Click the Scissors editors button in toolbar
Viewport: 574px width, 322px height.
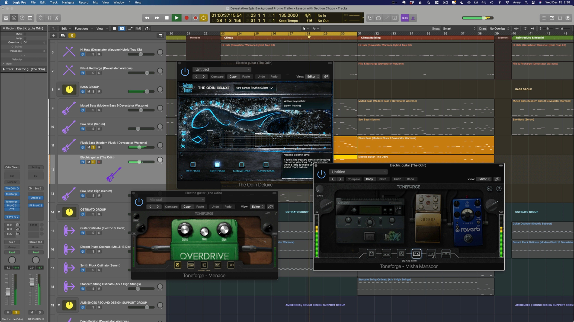click(x=57, y=18)
